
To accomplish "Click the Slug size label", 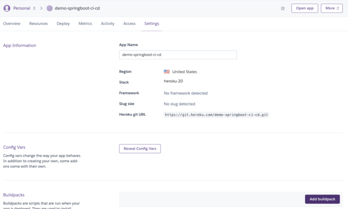I will click(x=127, y=104).
